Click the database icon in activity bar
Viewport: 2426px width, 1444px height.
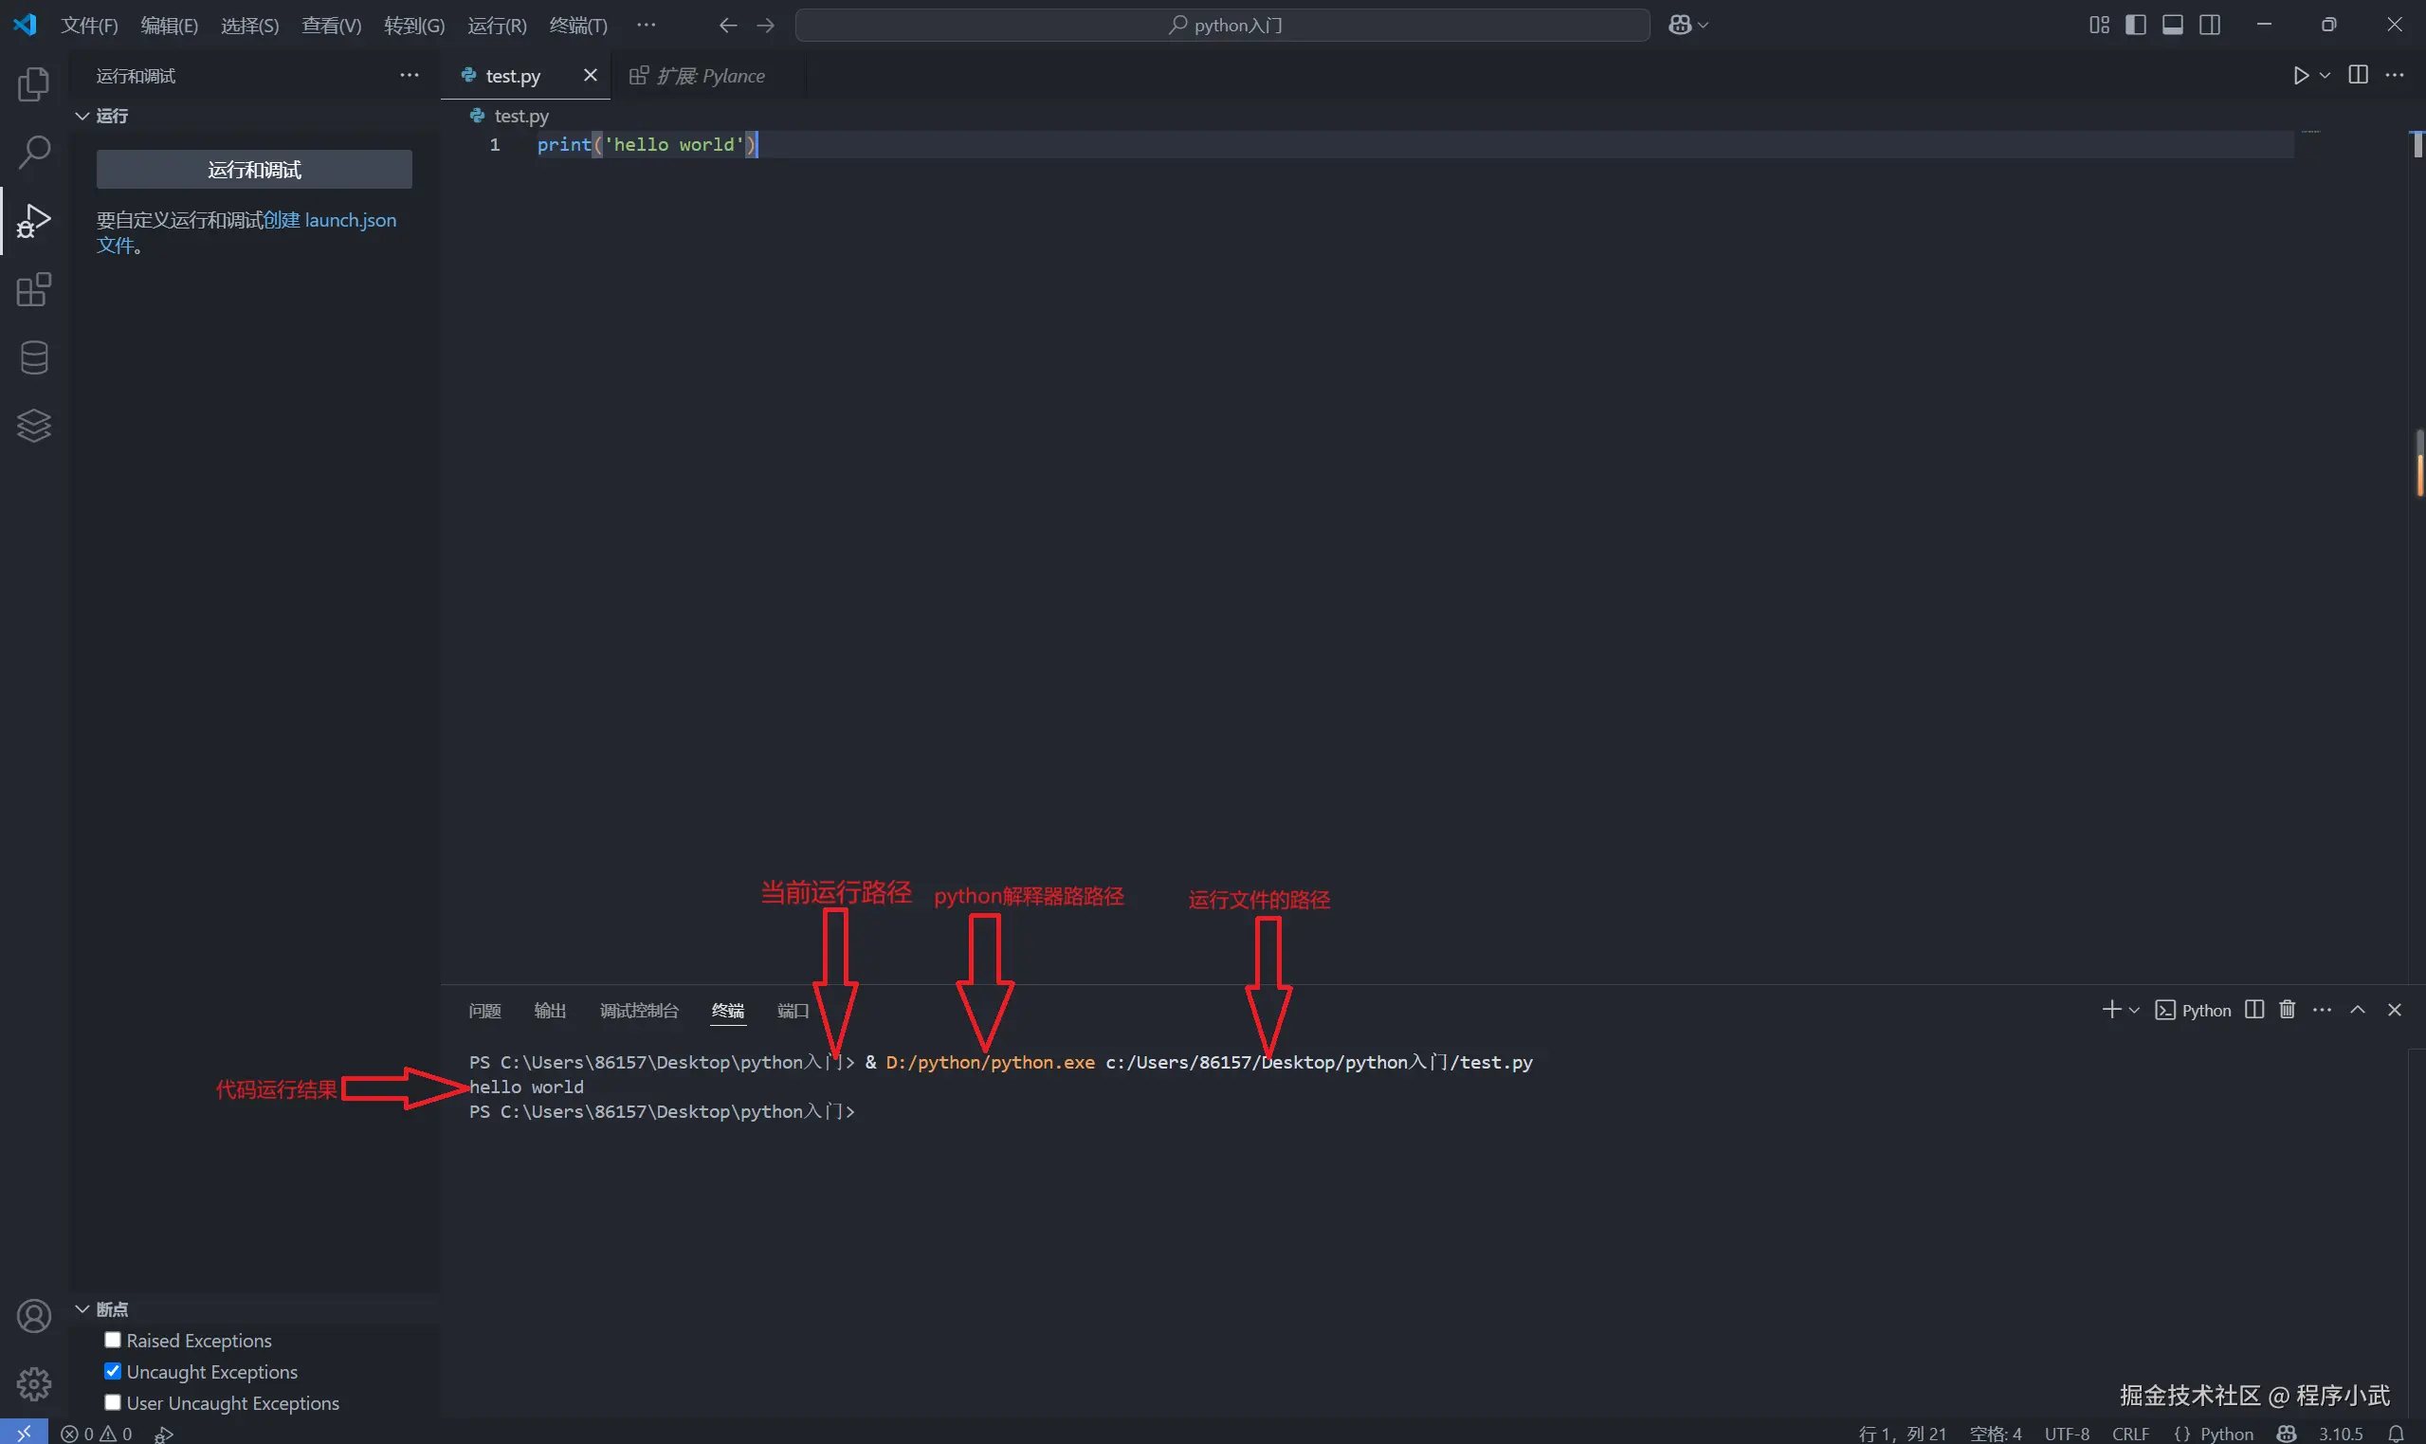[x=33, y=357]
